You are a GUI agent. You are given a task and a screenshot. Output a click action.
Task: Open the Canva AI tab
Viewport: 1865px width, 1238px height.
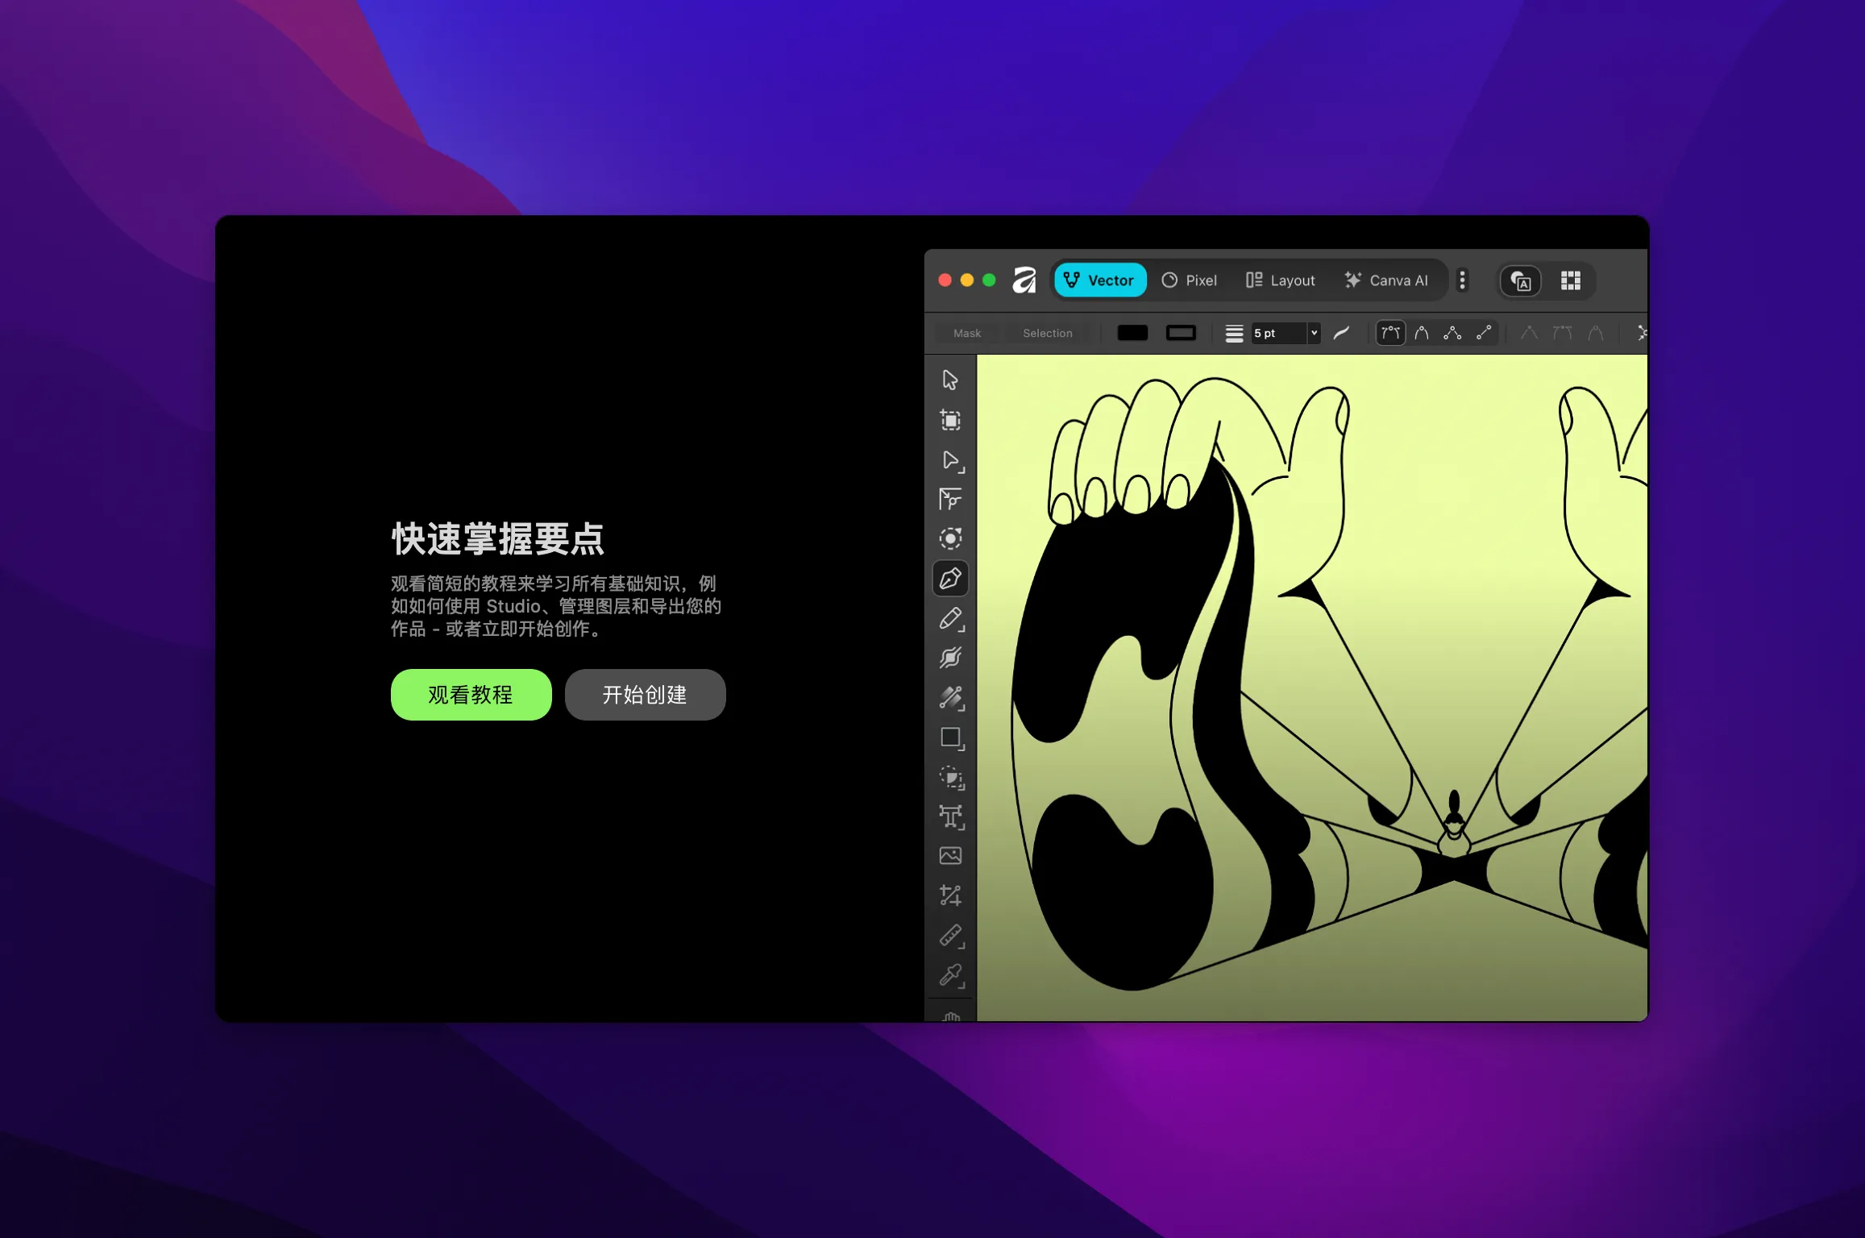(1386, 280)
